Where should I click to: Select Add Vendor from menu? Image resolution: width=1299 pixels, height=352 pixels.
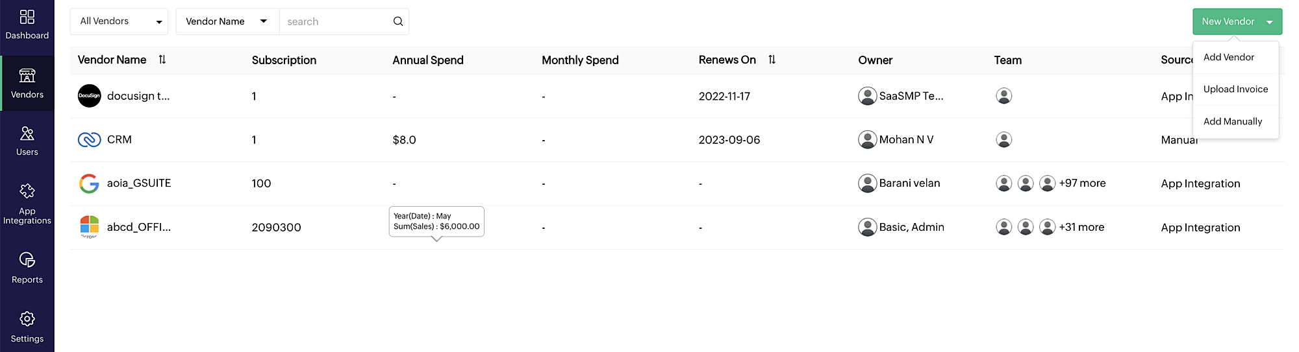coord(1228,57)
